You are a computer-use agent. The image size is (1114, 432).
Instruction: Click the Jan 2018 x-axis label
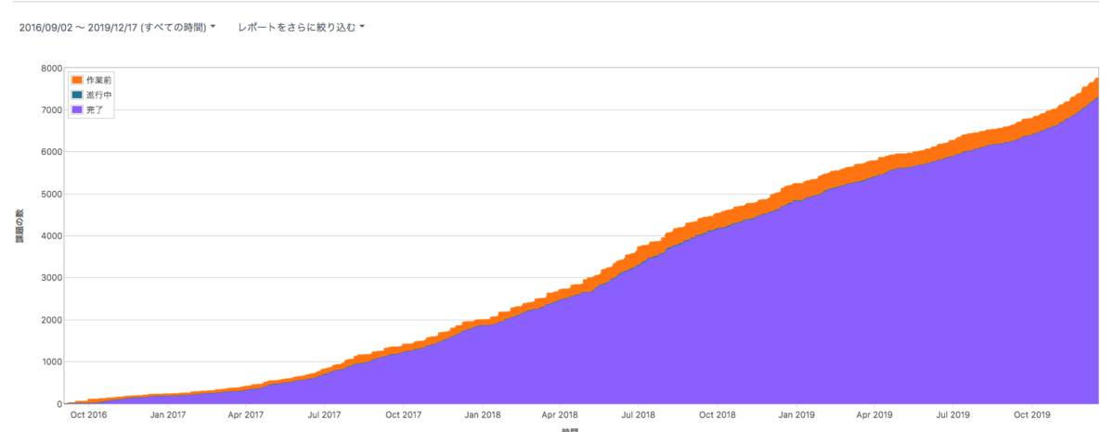pos(484,415)
